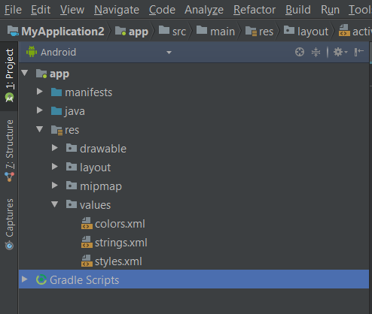Expand the java folder
Viewport: 372px width, 314px height.
click(40, 110)
